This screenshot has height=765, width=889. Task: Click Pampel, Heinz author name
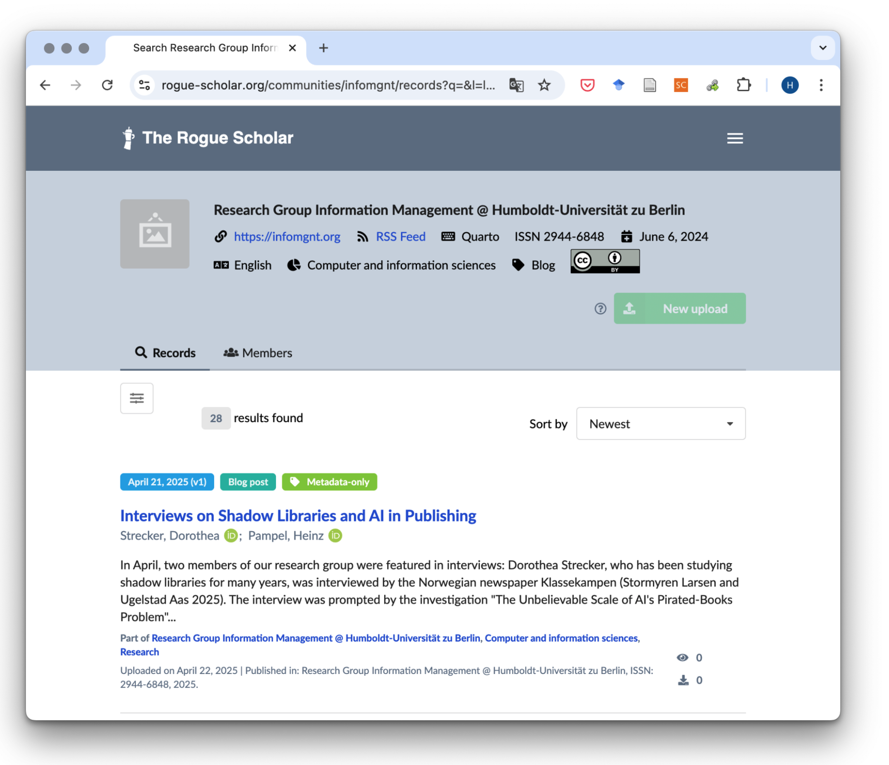coord(286,535)
